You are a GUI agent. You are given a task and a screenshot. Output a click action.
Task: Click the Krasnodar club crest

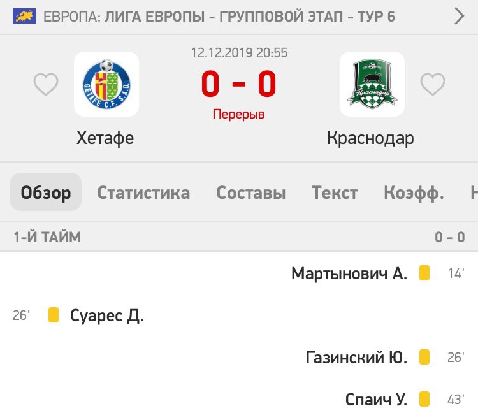point(372,84)
